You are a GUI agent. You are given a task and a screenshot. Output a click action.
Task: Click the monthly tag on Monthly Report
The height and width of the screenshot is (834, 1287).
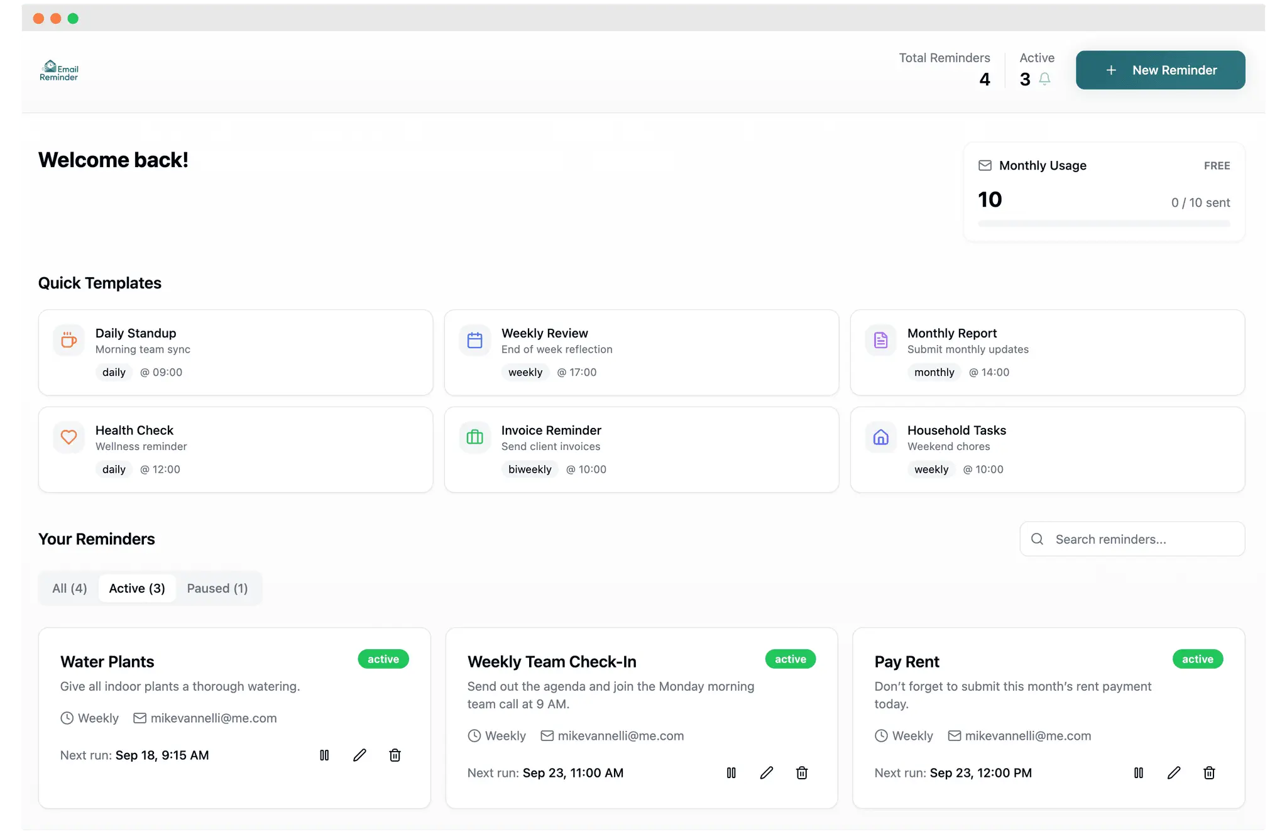[934, 372]
